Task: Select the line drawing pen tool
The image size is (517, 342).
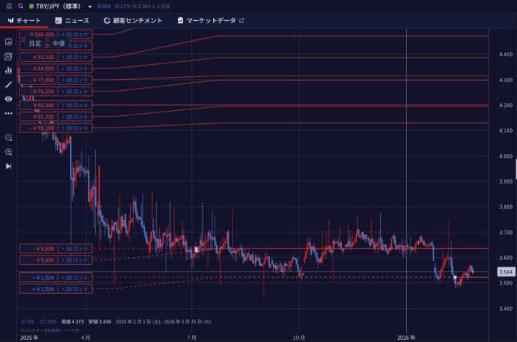Action: pyautogui.click(x=9, y=84)
